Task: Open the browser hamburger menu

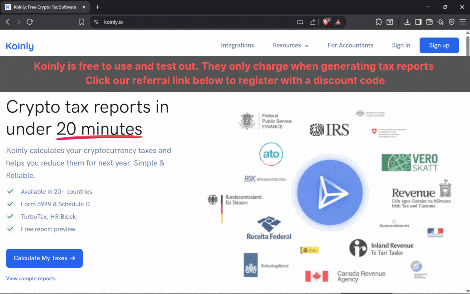Action: [x=462, y=22]
